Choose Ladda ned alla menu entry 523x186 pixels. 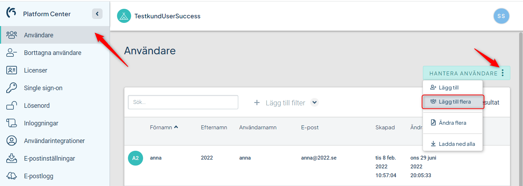[453, 144]
